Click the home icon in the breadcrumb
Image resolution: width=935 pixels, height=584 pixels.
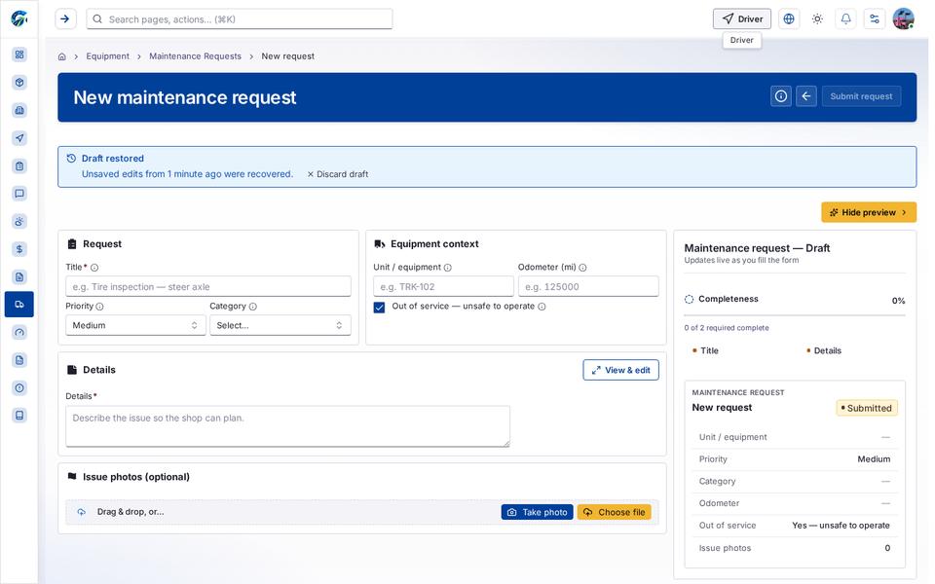[x=62, y=56]
